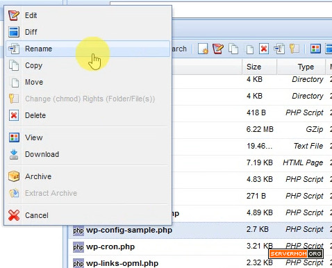Select the wp-cron.php file
332x268 pixels.
(110, 246)
